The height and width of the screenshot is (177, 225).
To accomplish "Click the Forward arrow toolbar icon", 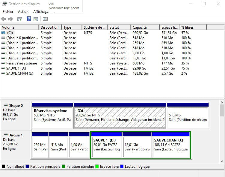I will (10, 19).
